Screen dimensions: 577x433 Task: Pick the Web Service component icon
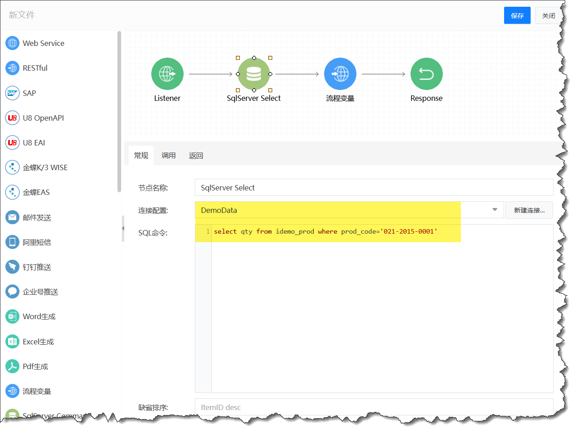(12, 43)
